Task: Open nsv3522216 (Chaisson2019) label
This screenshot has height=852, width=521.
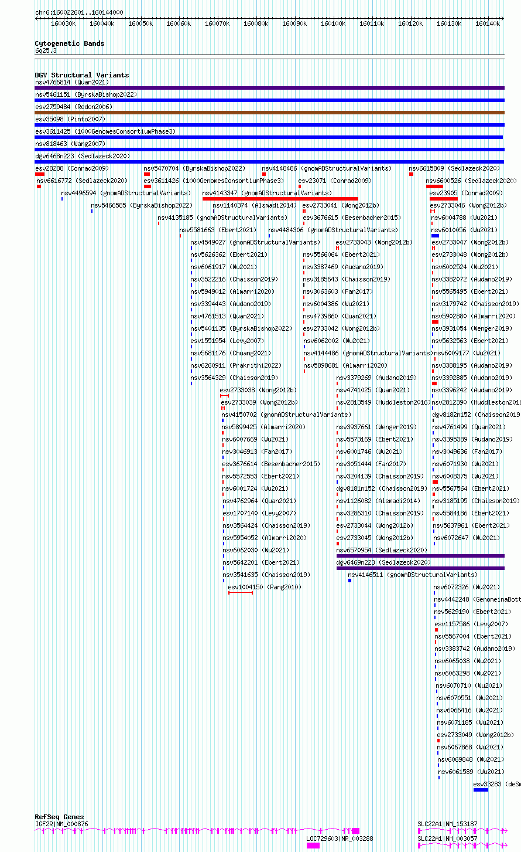Action: click(234, 279)
